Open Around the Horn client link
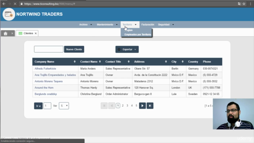 click(44, 88)
